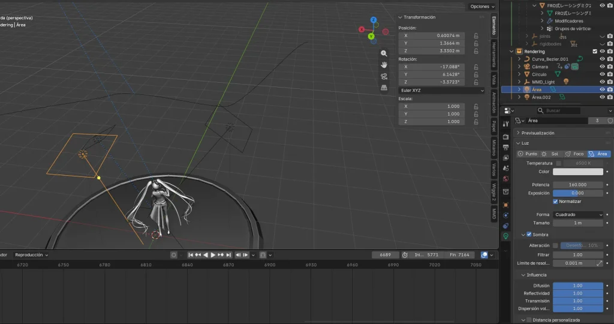Open the Object properties tab icon
This screenshot has width=614, height=324.
pyautogui.click(x=505, y=205)
